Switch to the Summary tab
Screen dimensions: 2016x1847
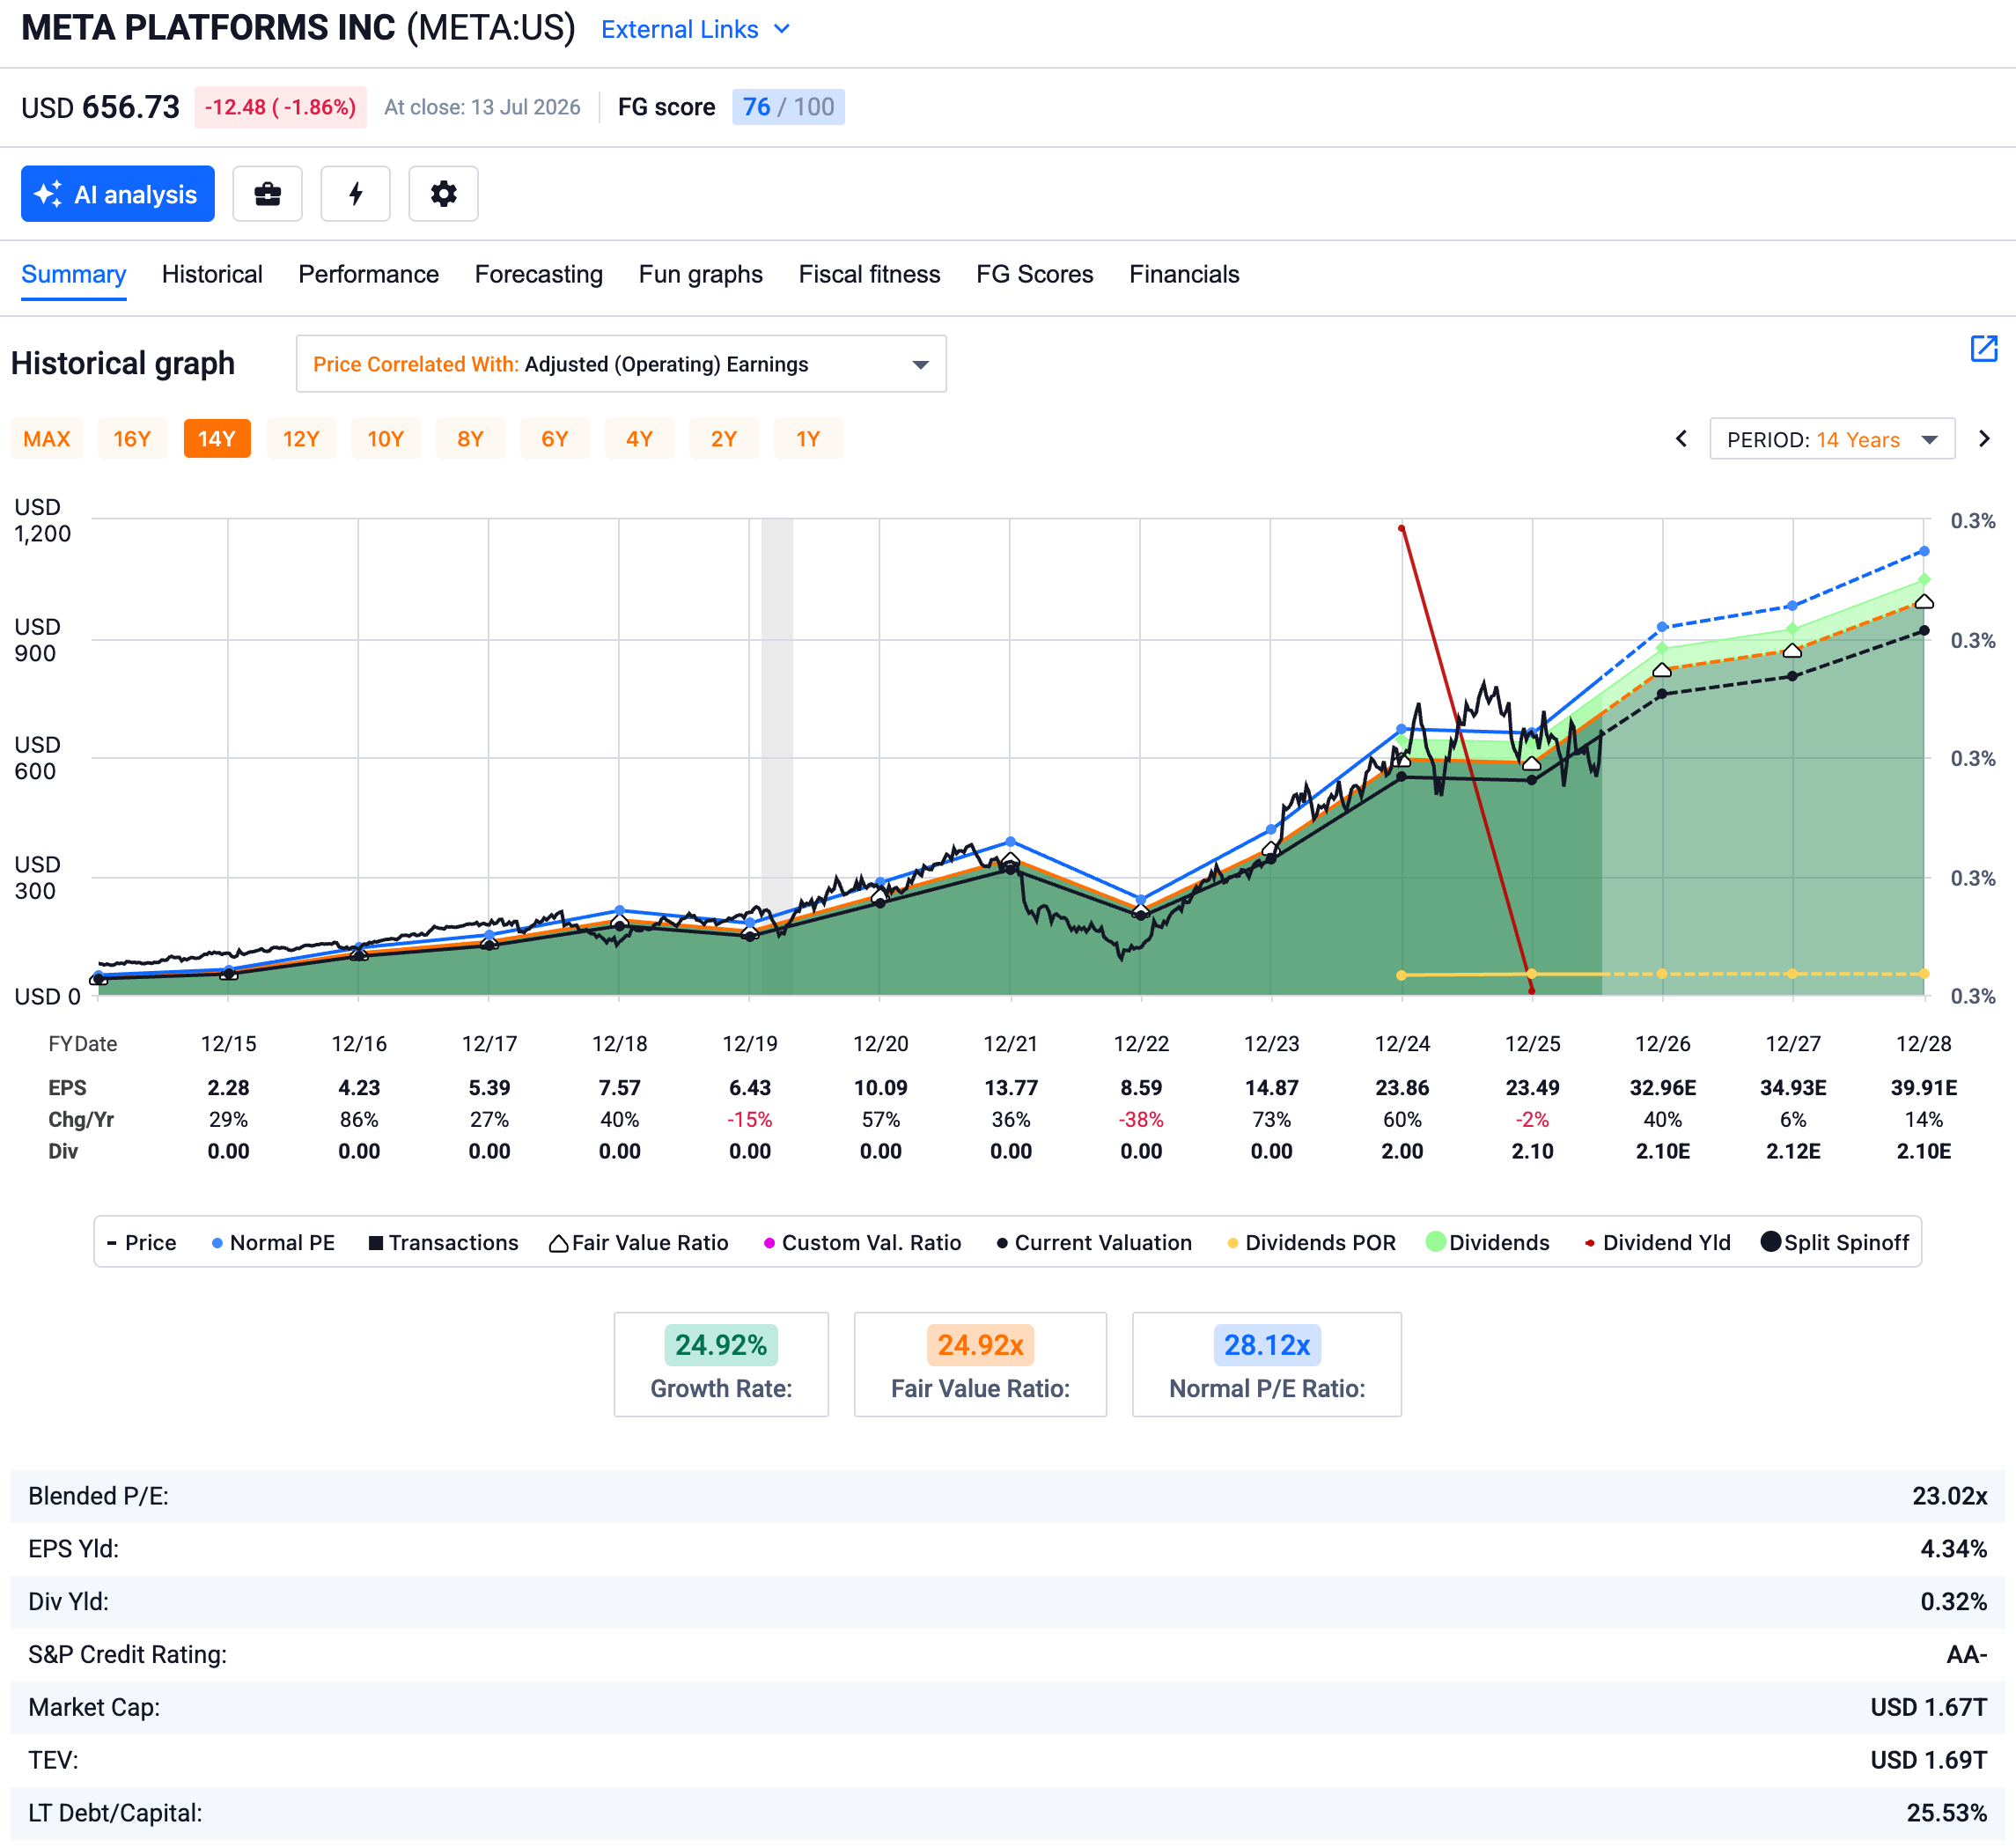click(74, 275)
